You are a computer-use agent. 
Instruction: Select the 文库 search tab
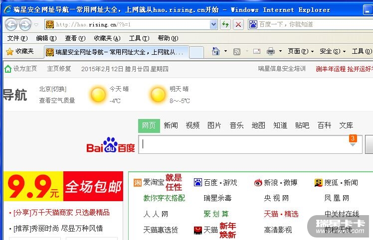click(346, 125)
